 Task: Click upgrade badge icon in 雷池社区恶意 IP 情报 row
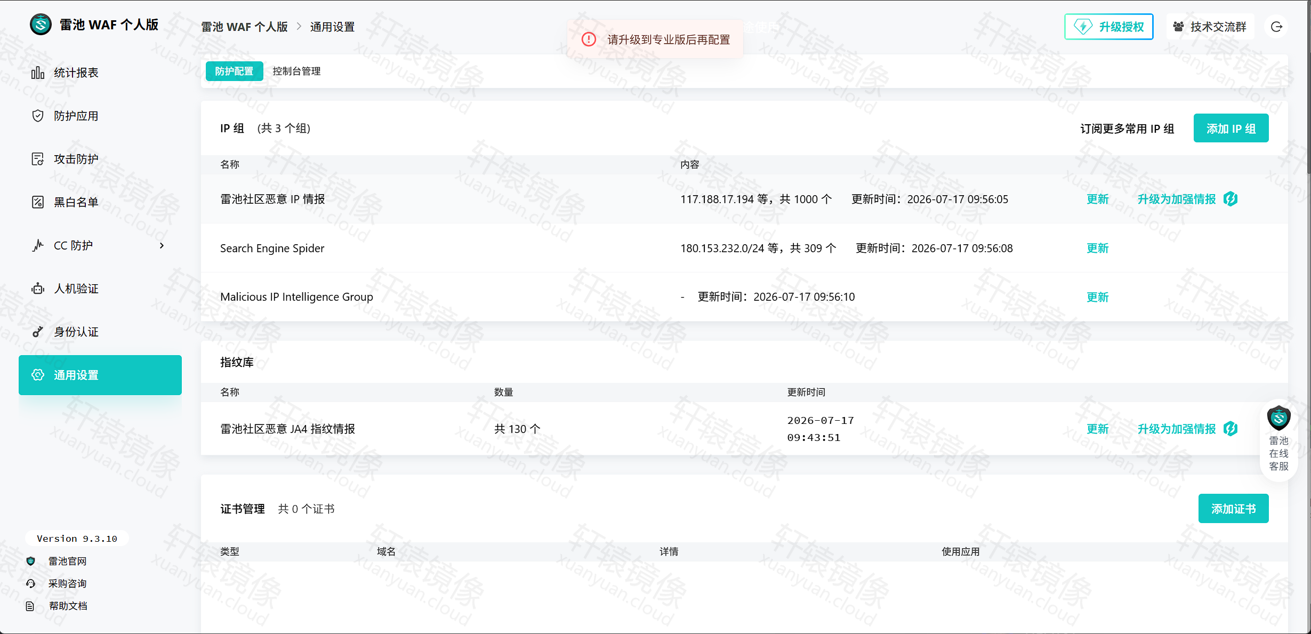(x=1230, y=199)
